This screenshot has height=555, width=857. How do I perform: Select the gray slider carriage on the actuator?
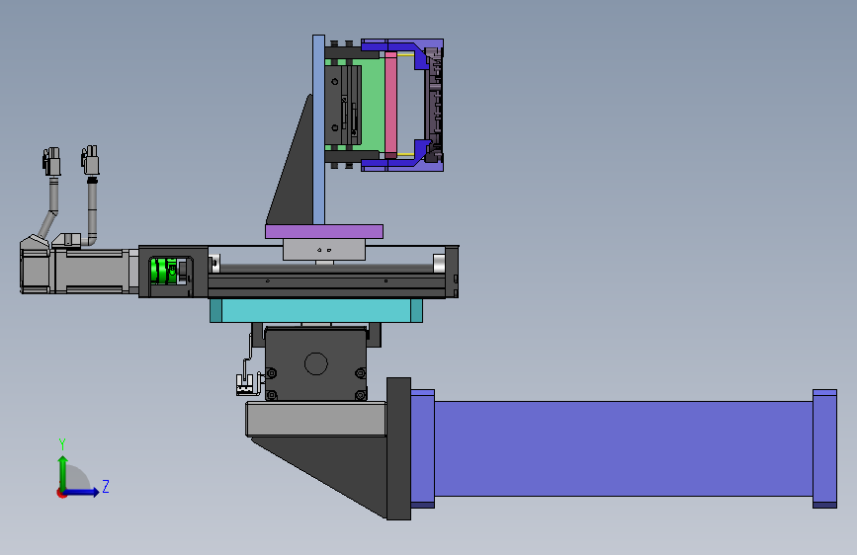[324, 250]
